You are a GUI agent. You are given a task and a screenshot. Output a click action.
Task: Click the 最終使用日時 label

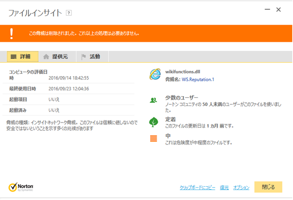22,89
